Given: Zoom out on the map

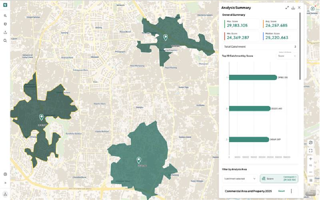Looking at the screenshot, I should point(311,172).
